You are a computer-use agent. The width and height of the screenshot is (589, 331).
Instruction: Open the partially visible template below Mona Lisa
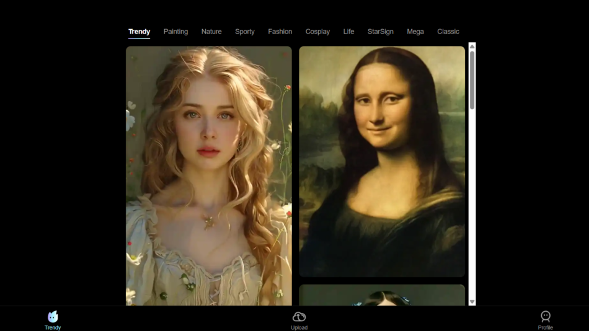(382, 295)
